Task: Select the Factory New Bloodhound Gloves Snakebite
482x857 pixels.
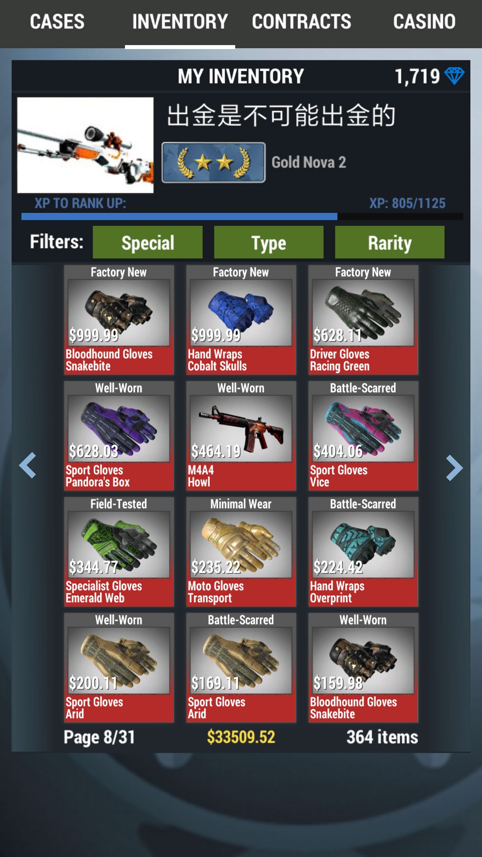Action: click(x=119, y=320)
